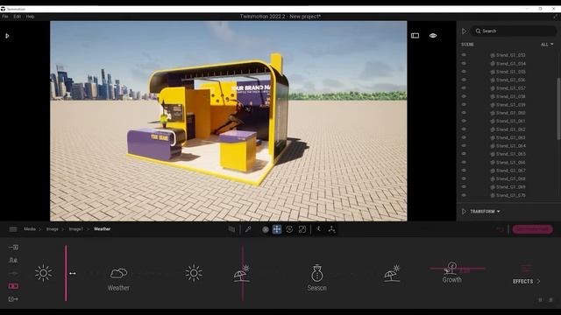The width and height of the screenshot is (561, 315).
Task: Hide Stand_G1_070 using its eye icon
Action: tap(464, 195)
